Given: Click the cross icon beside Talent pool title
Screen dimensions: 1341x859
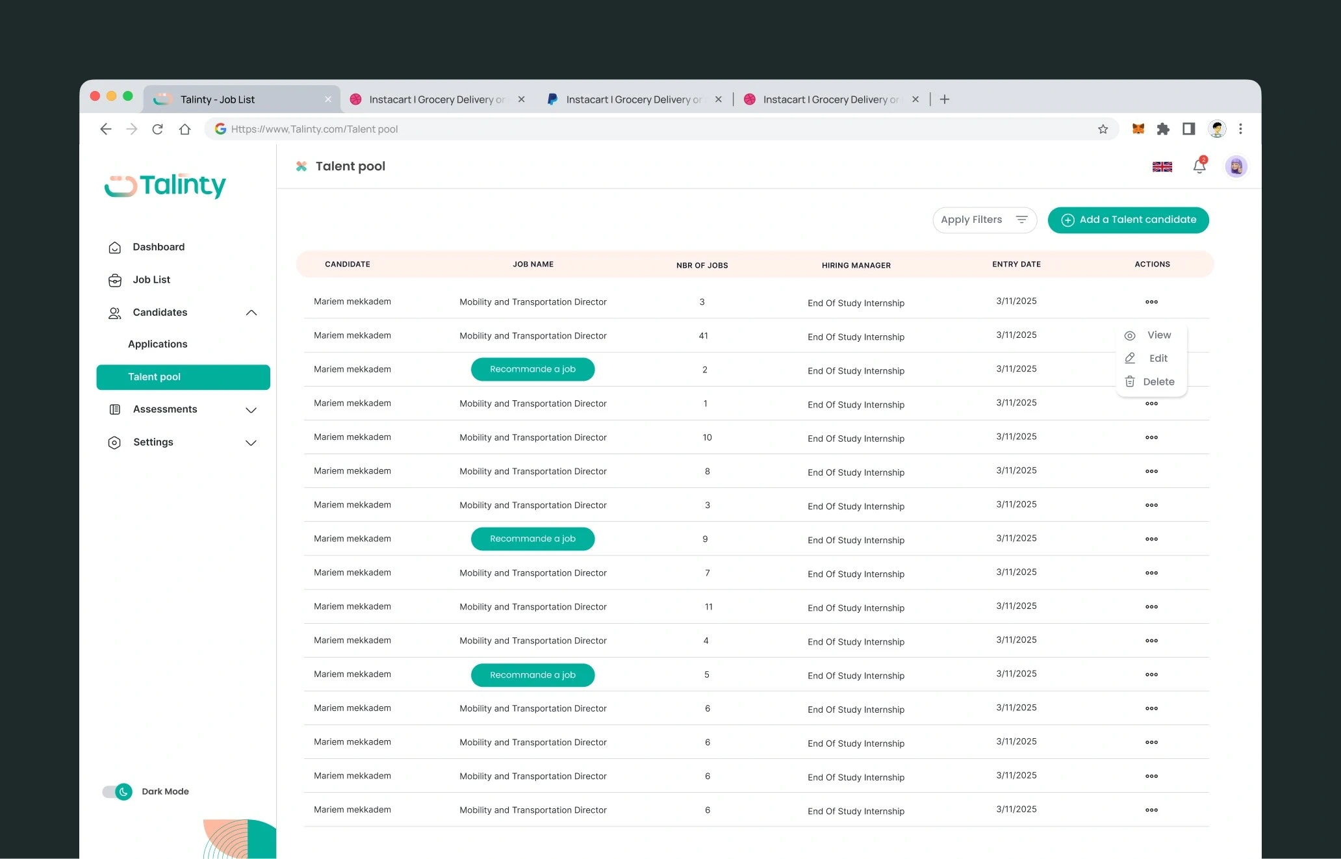Looking at the screenshot, I should click(301, 166).
